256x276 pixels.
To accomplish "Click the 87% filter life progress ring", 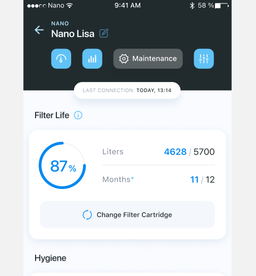I will click(x=62, y=166).
